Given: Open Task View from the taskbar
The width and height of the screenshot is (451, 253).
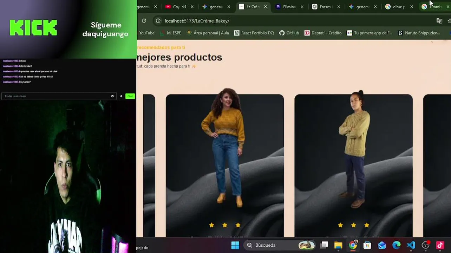Looking at the screenshot, I should (x=324, y=245).
